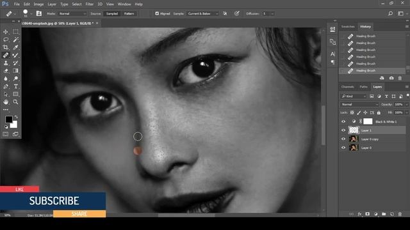Select the Hand tool
The height and width of the screenshot is (230, 410).
point(6,102)
